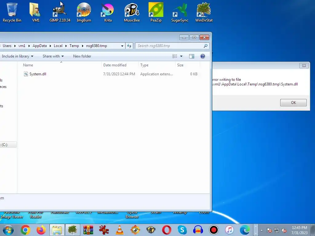Click the Local breadcrumb segment
Image resolution: width=315 pixels, height=236 pixels.
[x=58, y=46]
